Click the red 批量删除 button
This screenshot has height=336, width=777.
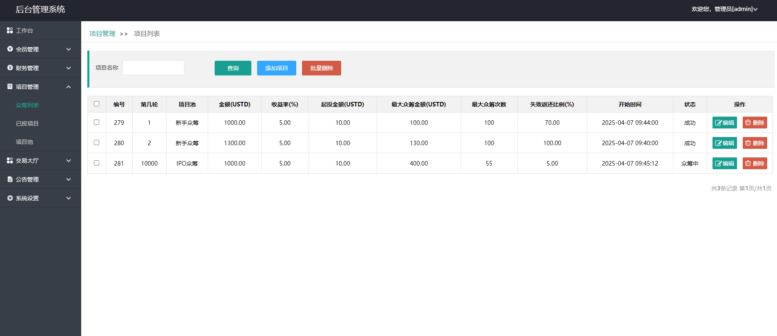click(321, 68)
